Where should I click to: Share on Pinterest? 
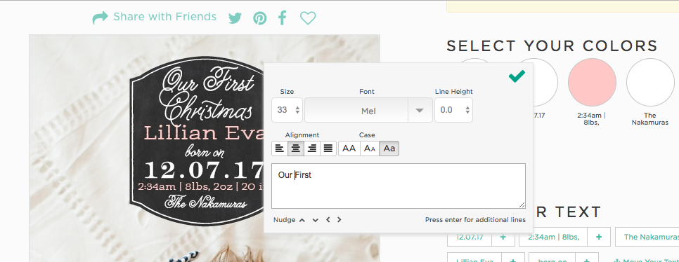click(x=260, y=18)
